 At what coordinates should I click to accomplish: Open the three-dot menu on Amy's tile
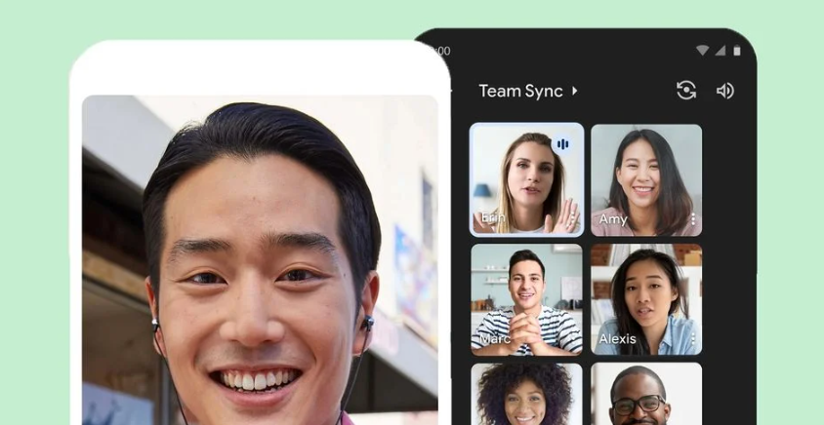pyautogui.click(x=693, y=219)
